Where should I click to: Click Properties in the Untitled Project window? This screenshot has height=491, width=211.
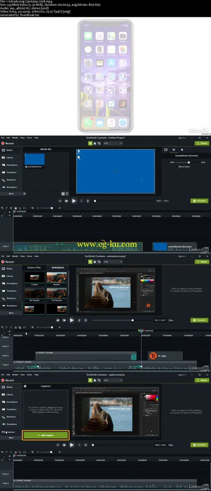point(199,201)
